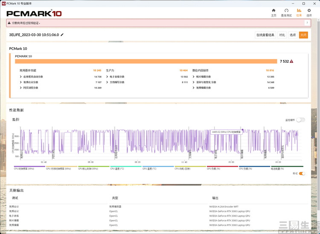The height and width of the screenshot is (234, 320).
Task: Minimize the PCMark 10 window
Action: pyautogui.click(x=293, y=3)
